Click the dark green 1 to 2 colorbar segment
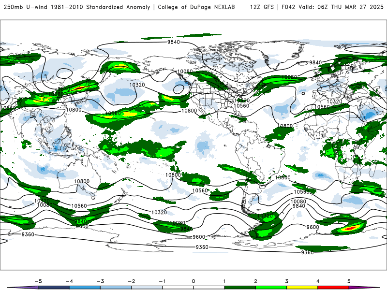Image resolution: width=387 pixels, height=290 pixels. pos(240,288)
